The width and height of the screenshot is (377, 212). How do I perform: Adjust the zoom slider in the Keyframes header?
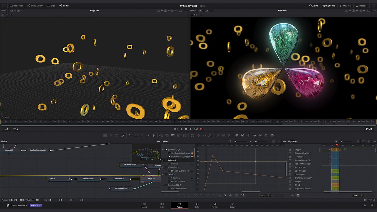(342, 142)
